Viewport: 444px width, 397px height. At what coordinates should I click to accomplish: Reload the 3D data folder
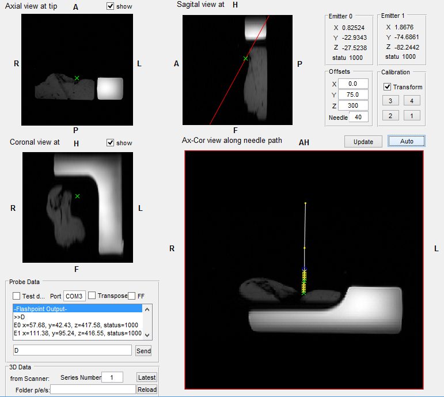click(146, 390)
